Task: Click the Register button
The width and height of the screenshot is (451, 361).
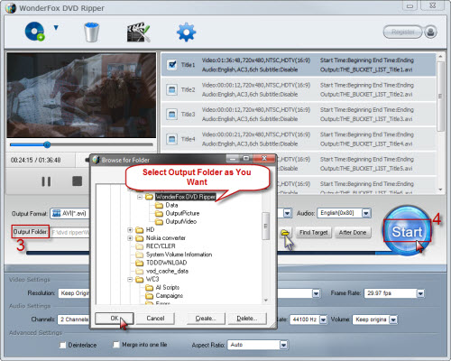Action: tap(403, 32)
